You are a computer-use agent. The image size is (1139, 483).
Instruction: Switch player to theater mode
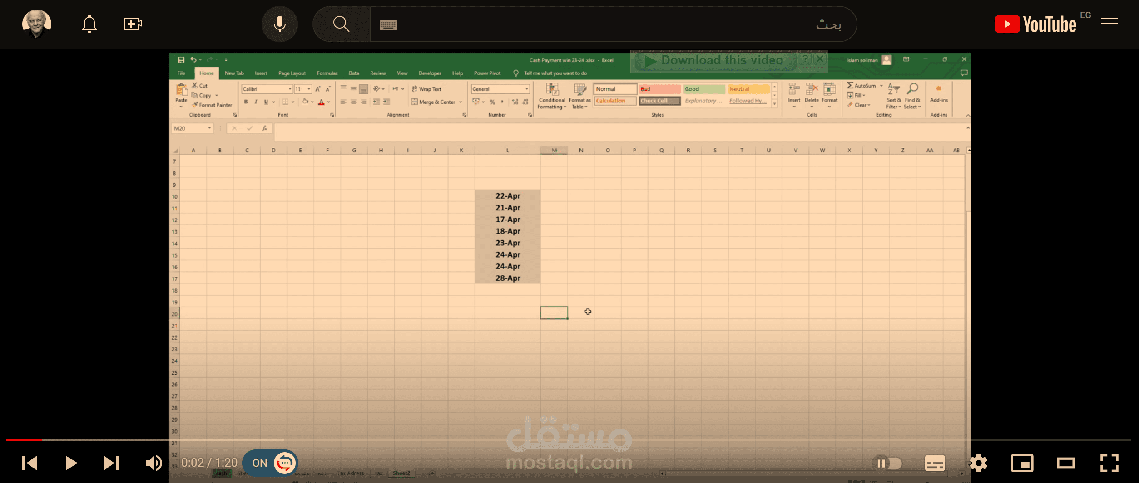click(x=1066, y=463)
